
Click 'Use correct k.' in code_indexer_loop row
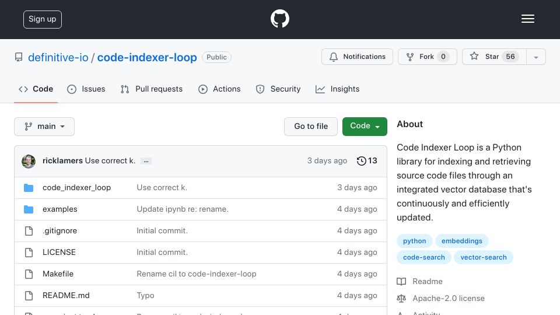point(162,187)
